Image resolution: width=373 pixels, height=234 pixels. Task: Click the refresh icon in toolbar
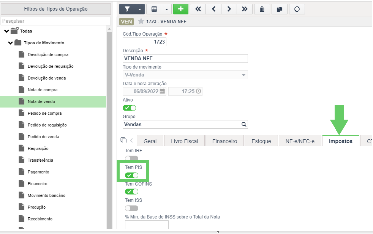pos(297,9)
